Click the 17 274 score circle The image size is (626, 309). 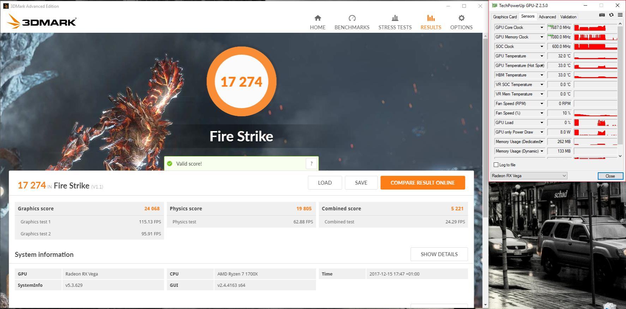click(241, 81)
